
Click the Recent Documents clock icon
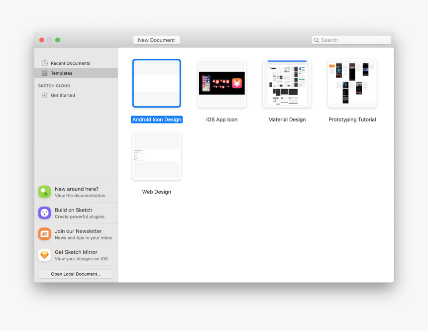coord(44,63)
